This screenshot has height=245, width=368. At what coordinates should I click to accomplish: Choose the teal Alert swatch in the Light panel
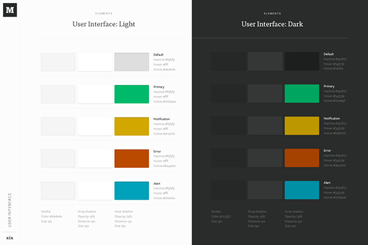pos(132,190)
